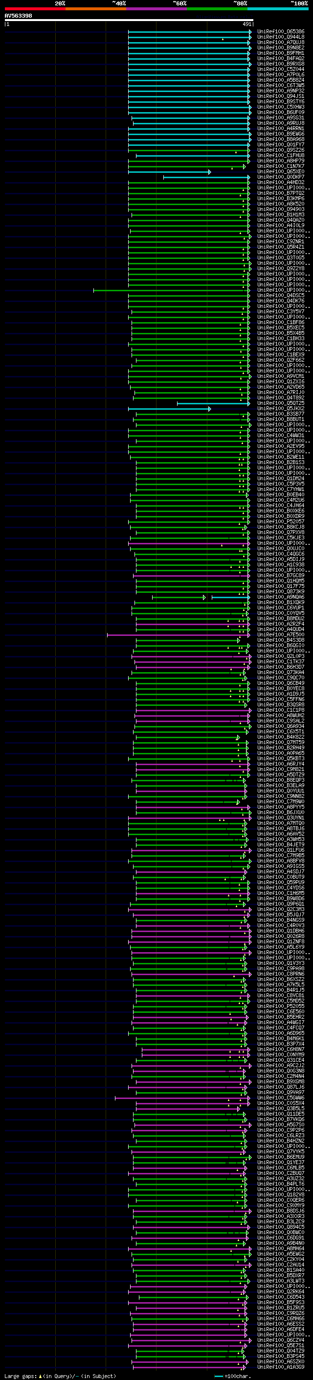Click the query end position 491
Image resolution: width=313 pixels, height=1380 pixels.
pos(246,24)
